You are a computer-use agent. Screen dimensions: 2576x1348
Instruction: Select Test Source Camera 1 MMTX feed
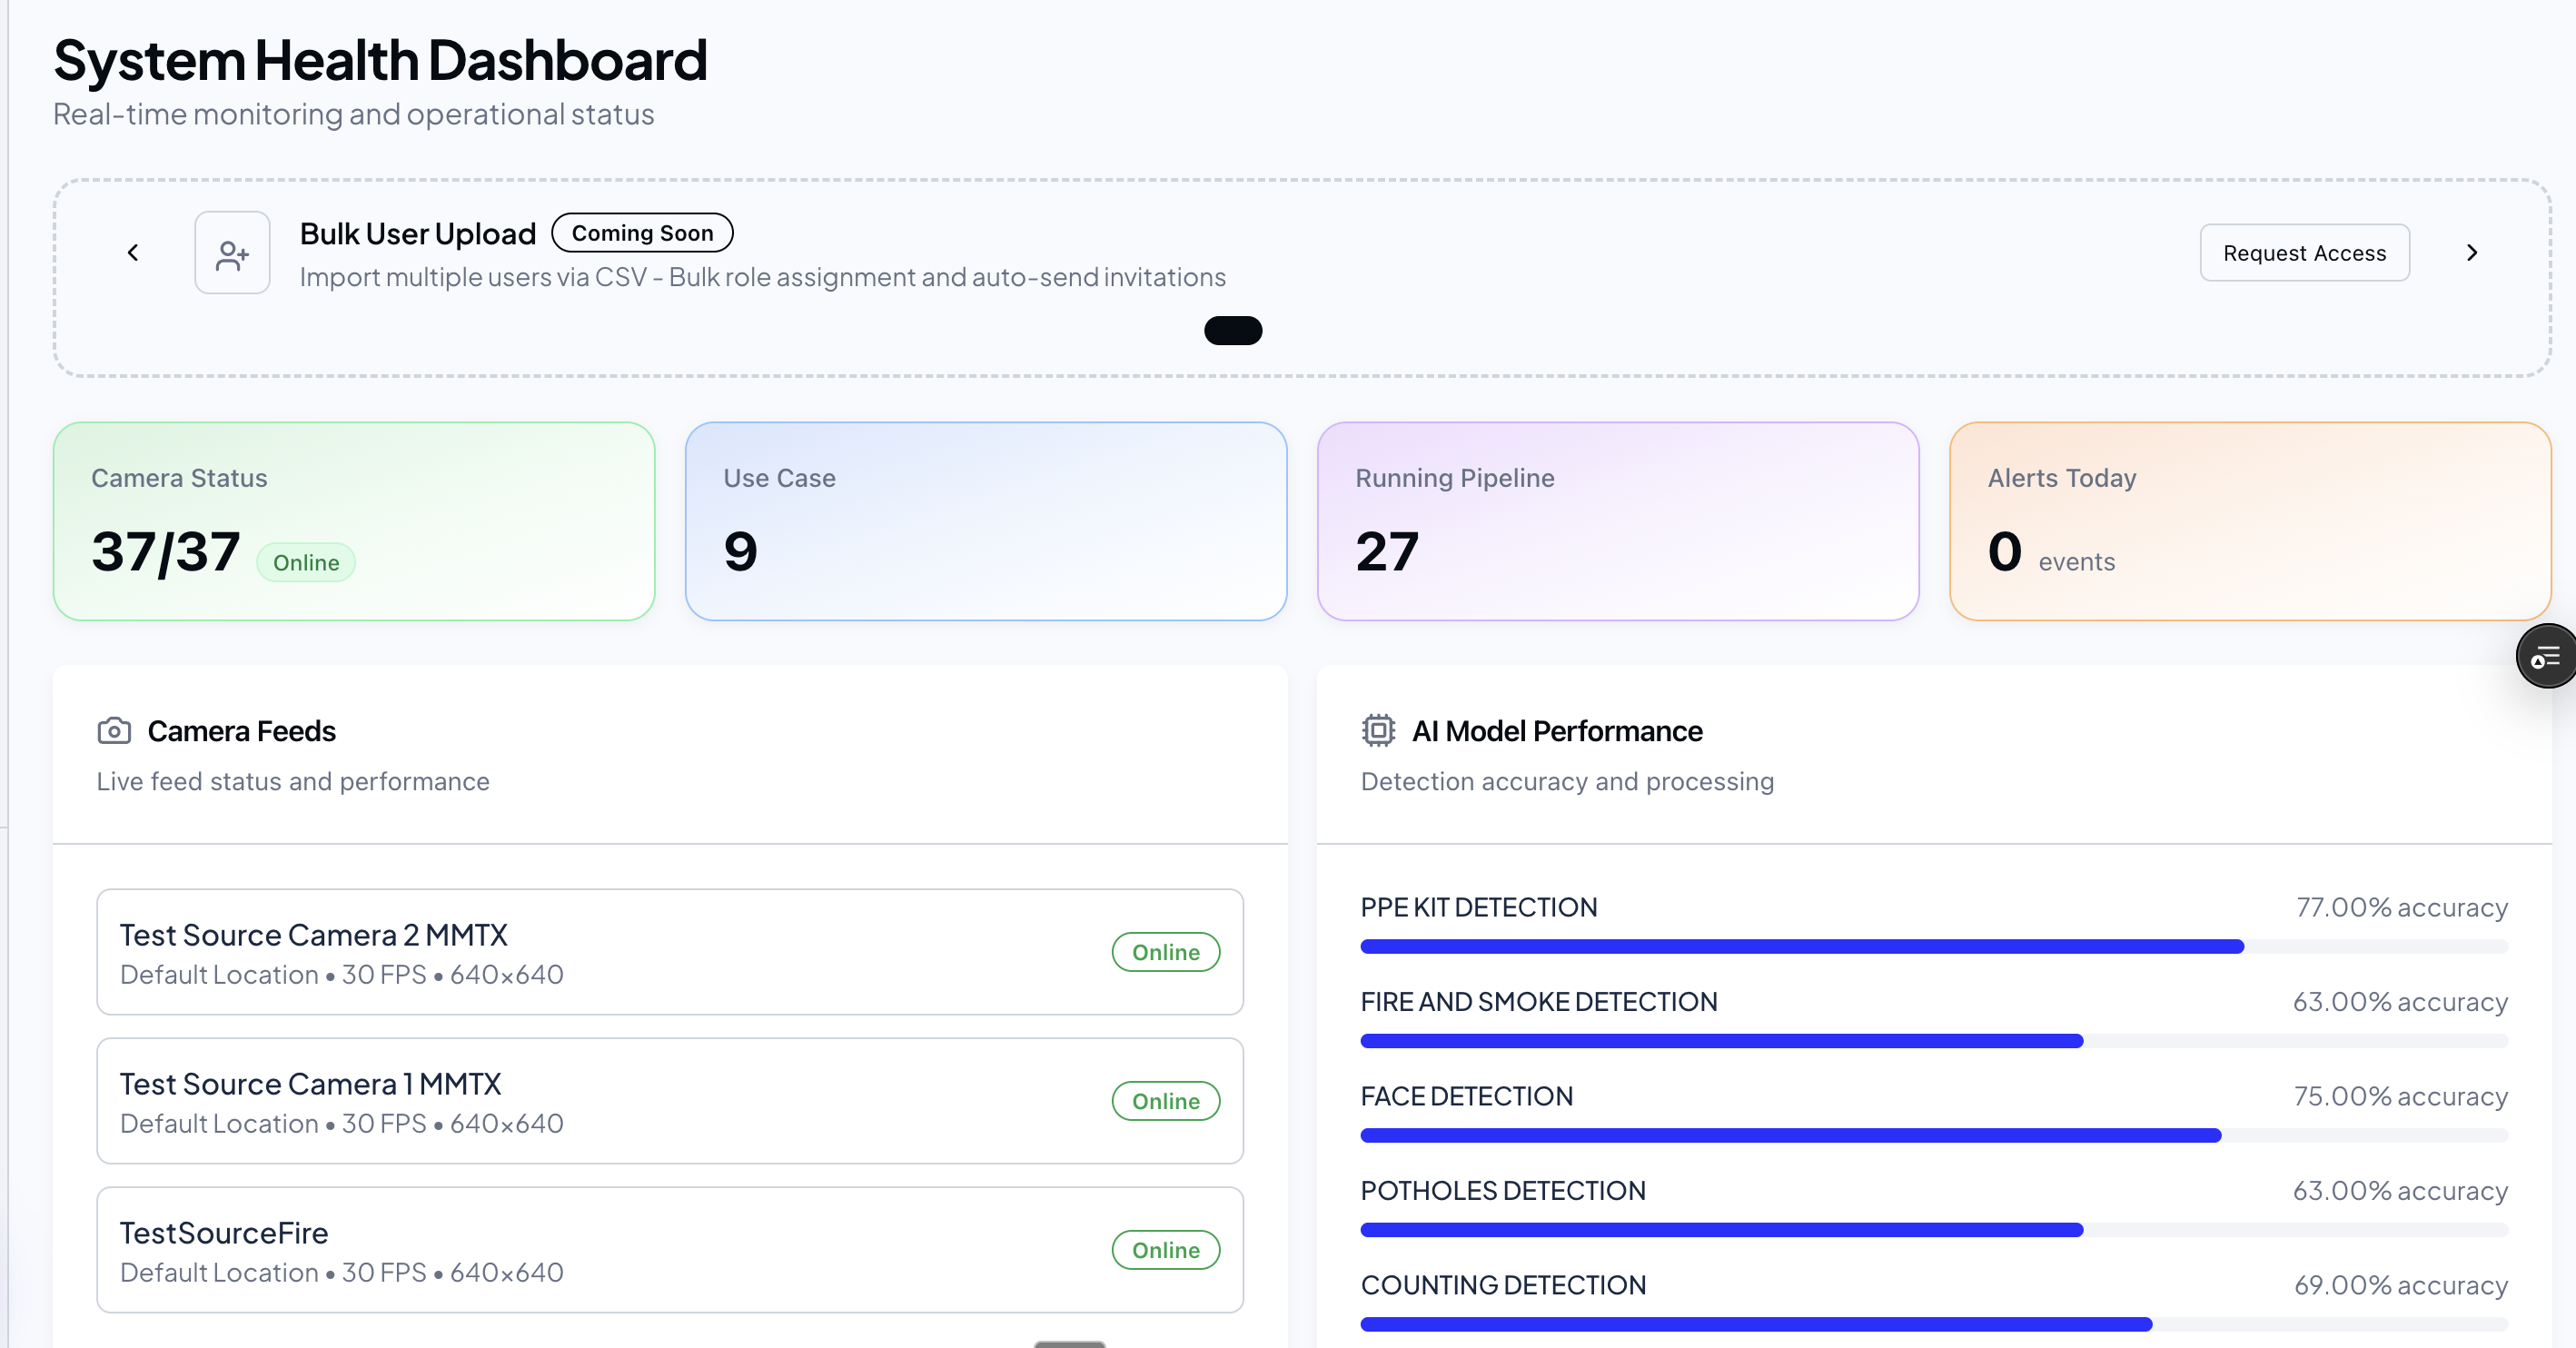point(670,1101)
